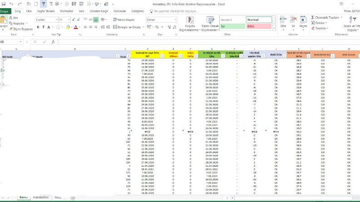Click the Clear Filter icon in quick access
Image resolution: width=360 pixels, height=202 pixels.
51,4
